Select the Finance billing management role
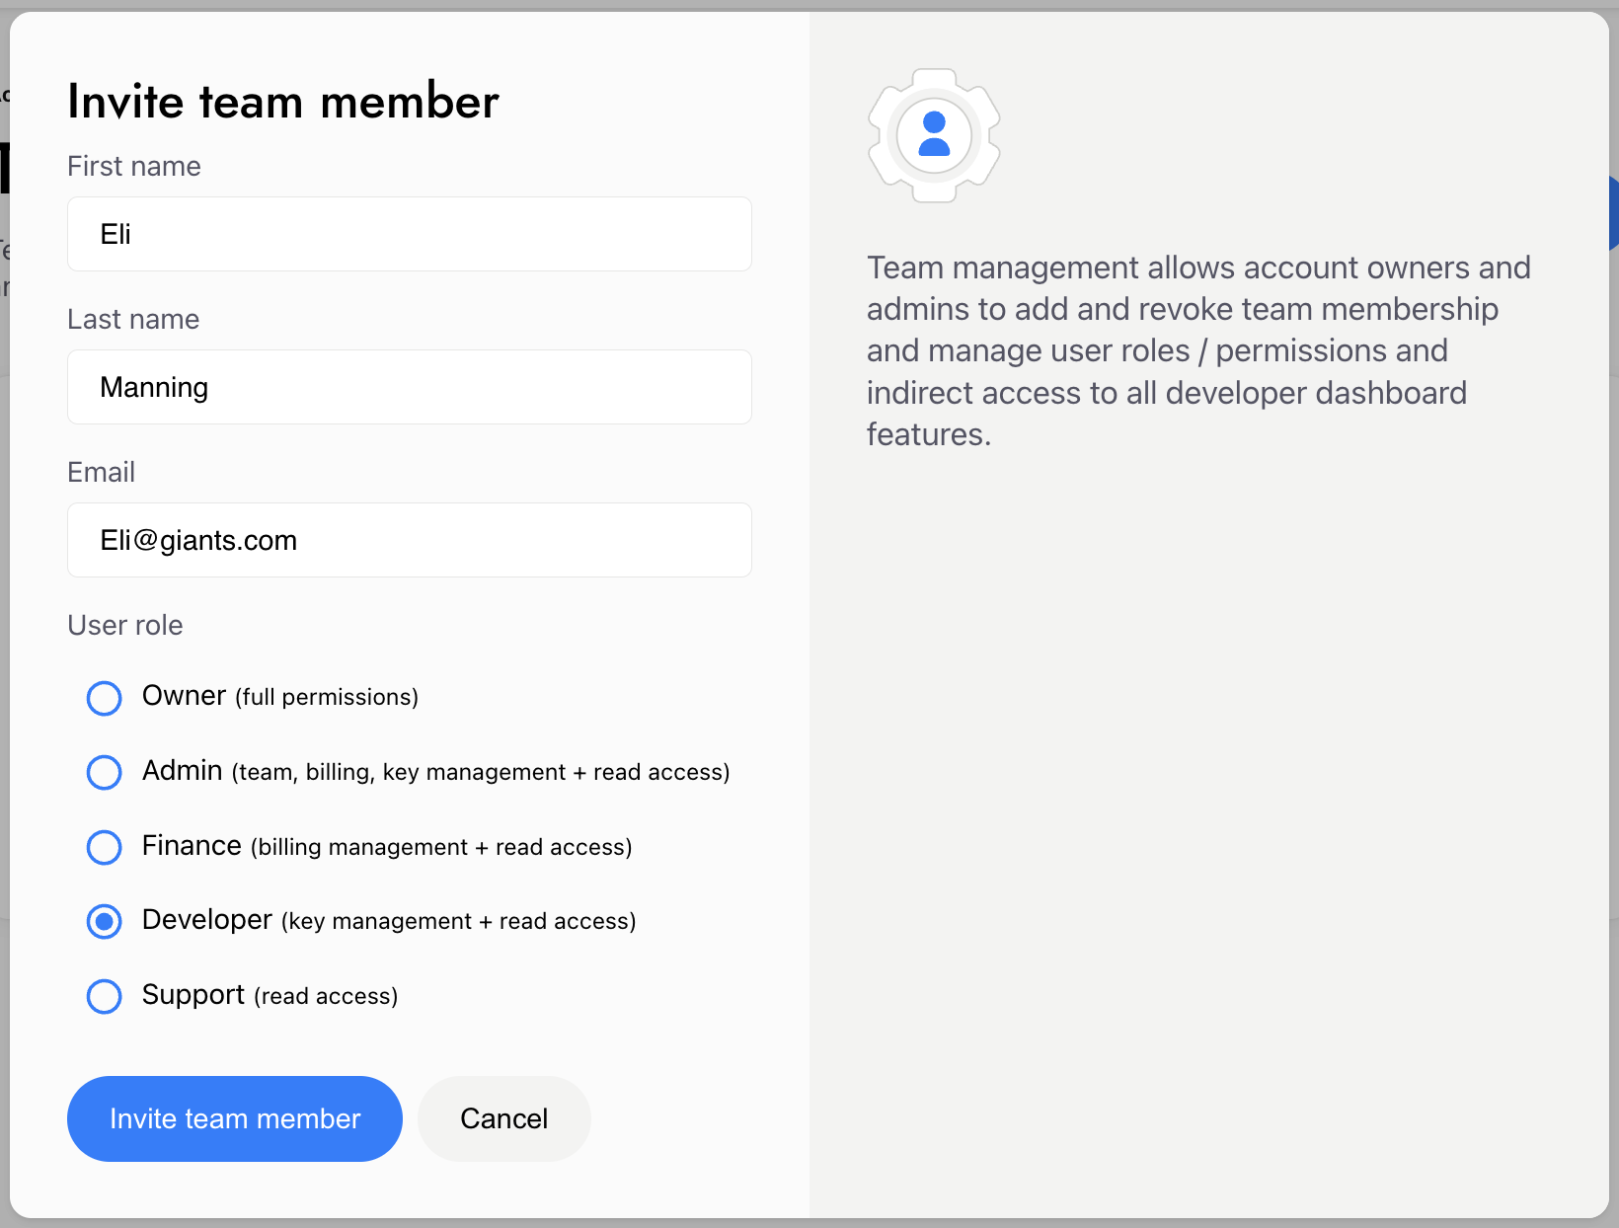The height and width of the screenshot is (1228, 1619). [104, 847]
